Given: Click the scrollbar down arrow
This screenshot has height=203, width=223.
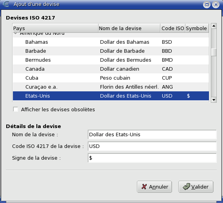Looking at the screenshot, I should coord(214,100).
